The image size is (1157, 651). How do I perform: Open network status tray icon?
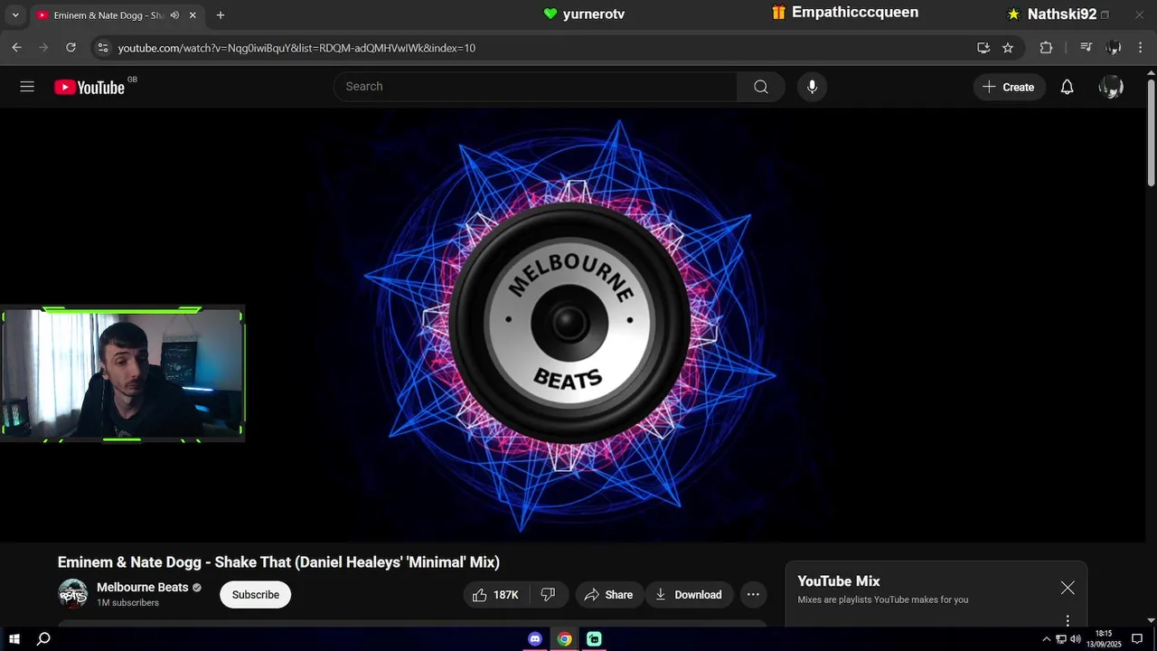point(1061,639)
